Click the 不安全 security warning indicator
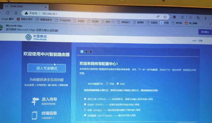Screen dimensions: 212x123 pos(31,13)
